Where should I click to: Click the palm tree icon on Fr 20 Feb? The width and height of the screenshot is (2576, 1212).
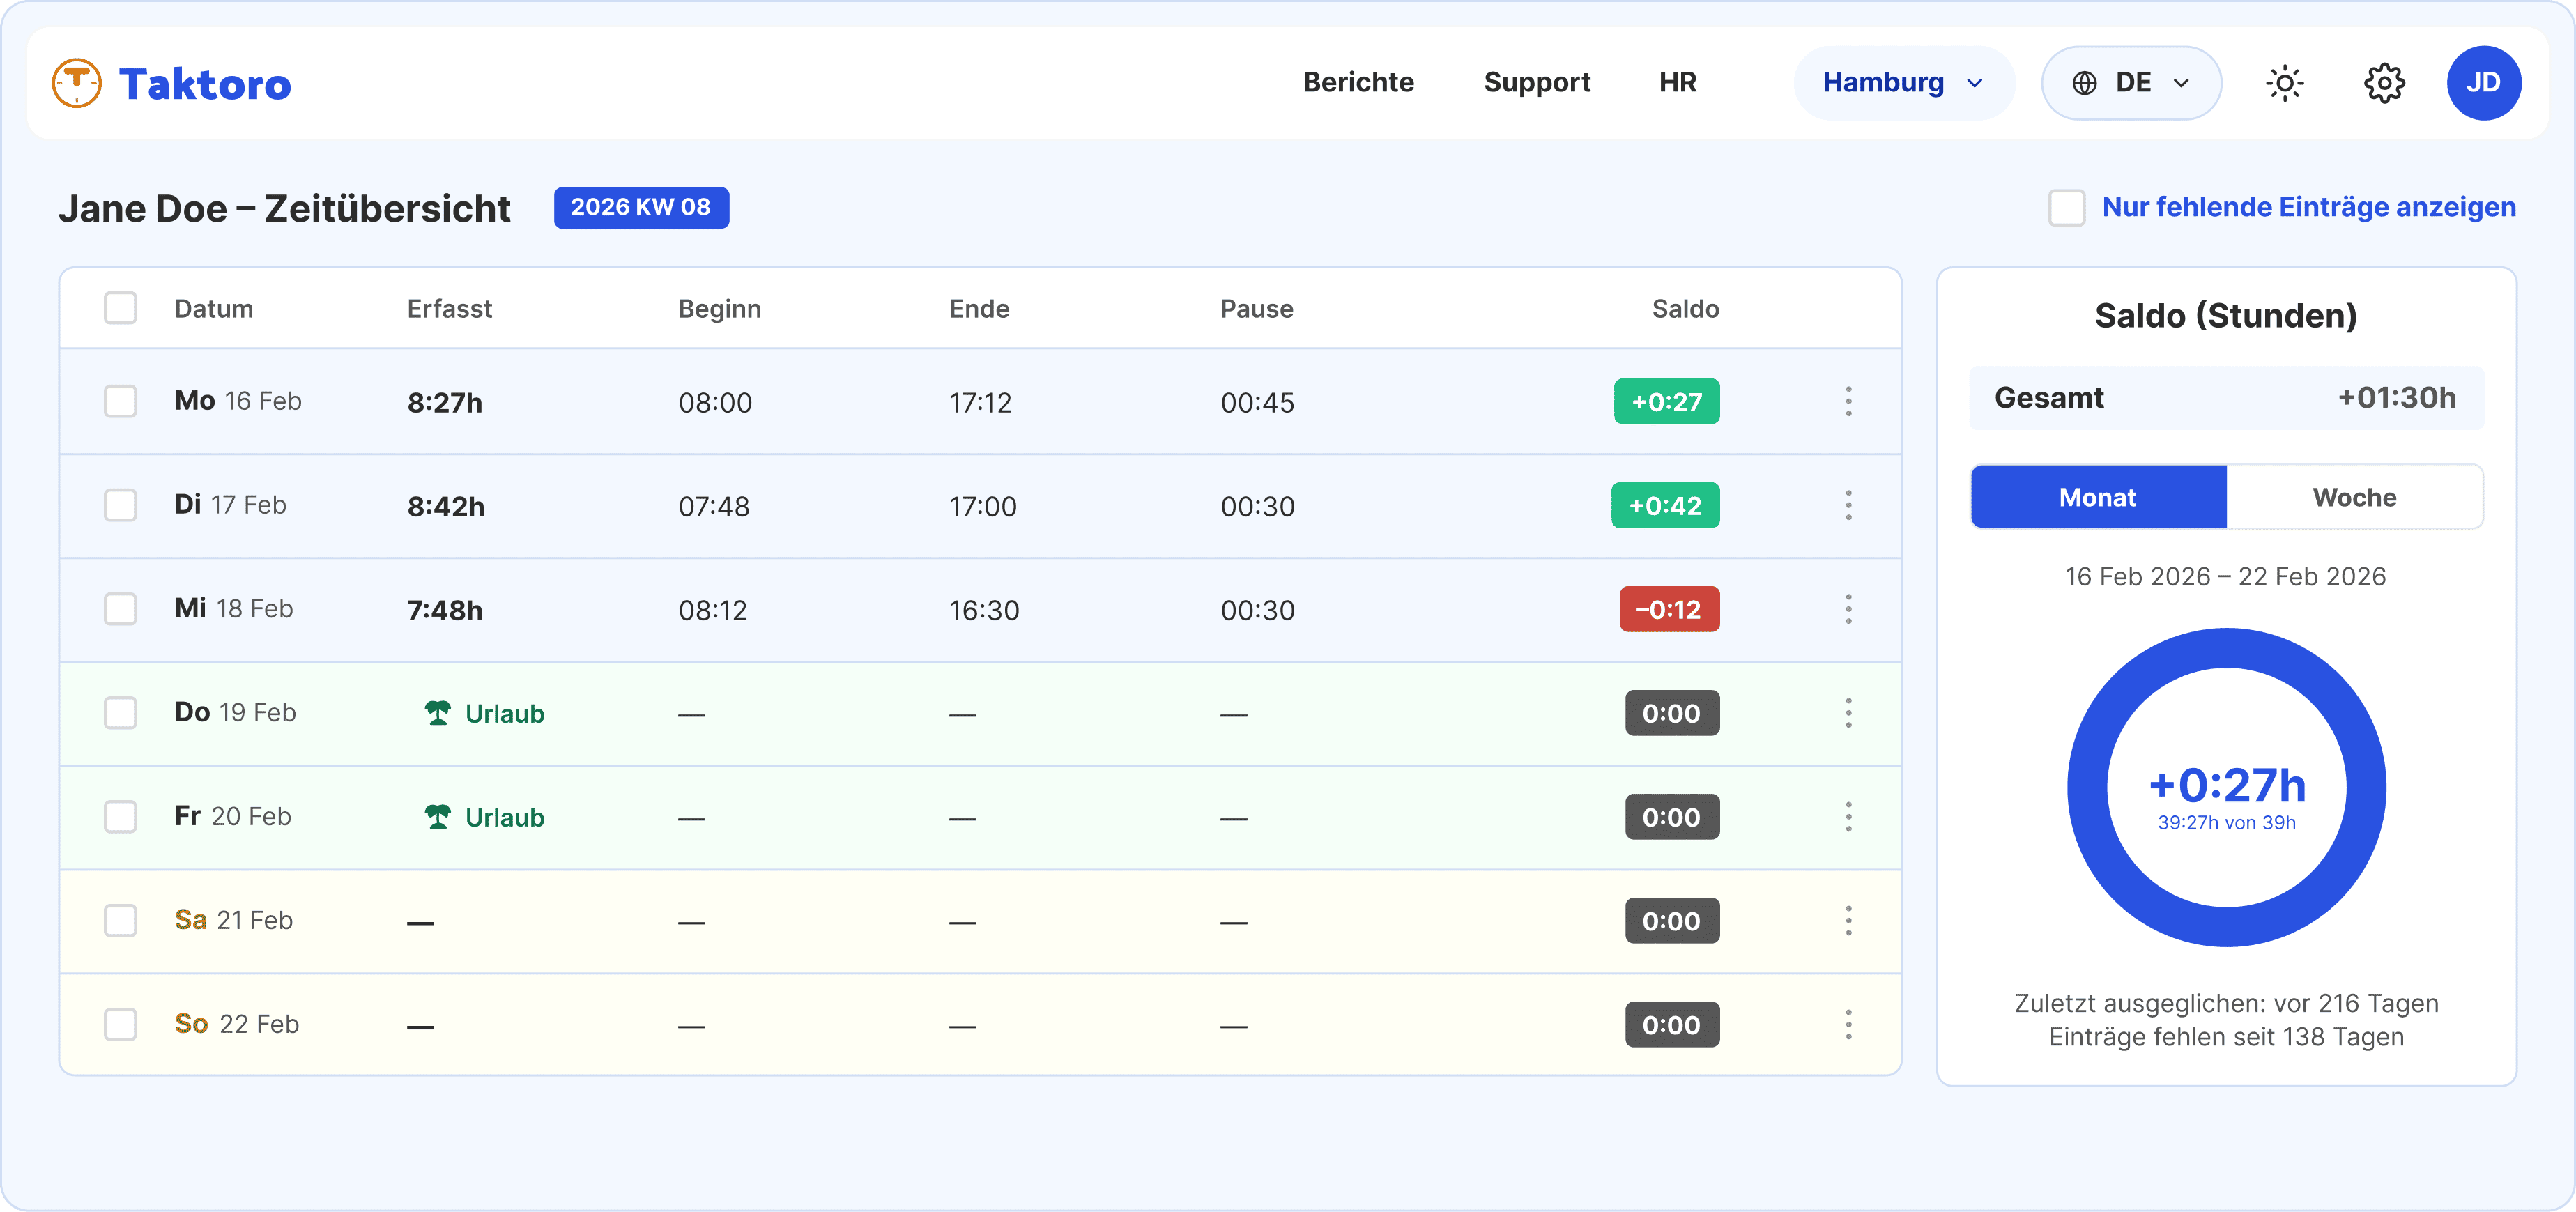point(438,817)
